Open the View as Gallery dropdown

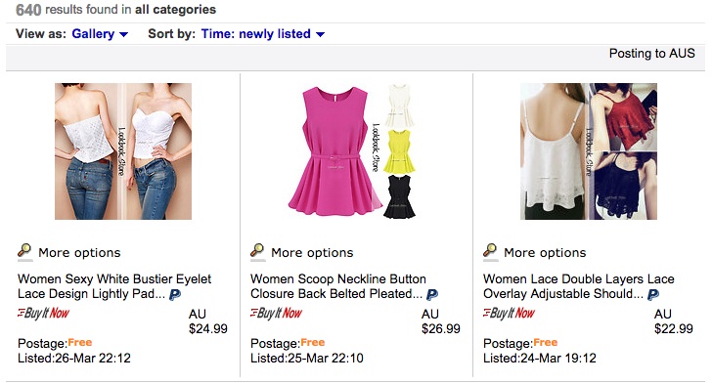coord(100,34)
